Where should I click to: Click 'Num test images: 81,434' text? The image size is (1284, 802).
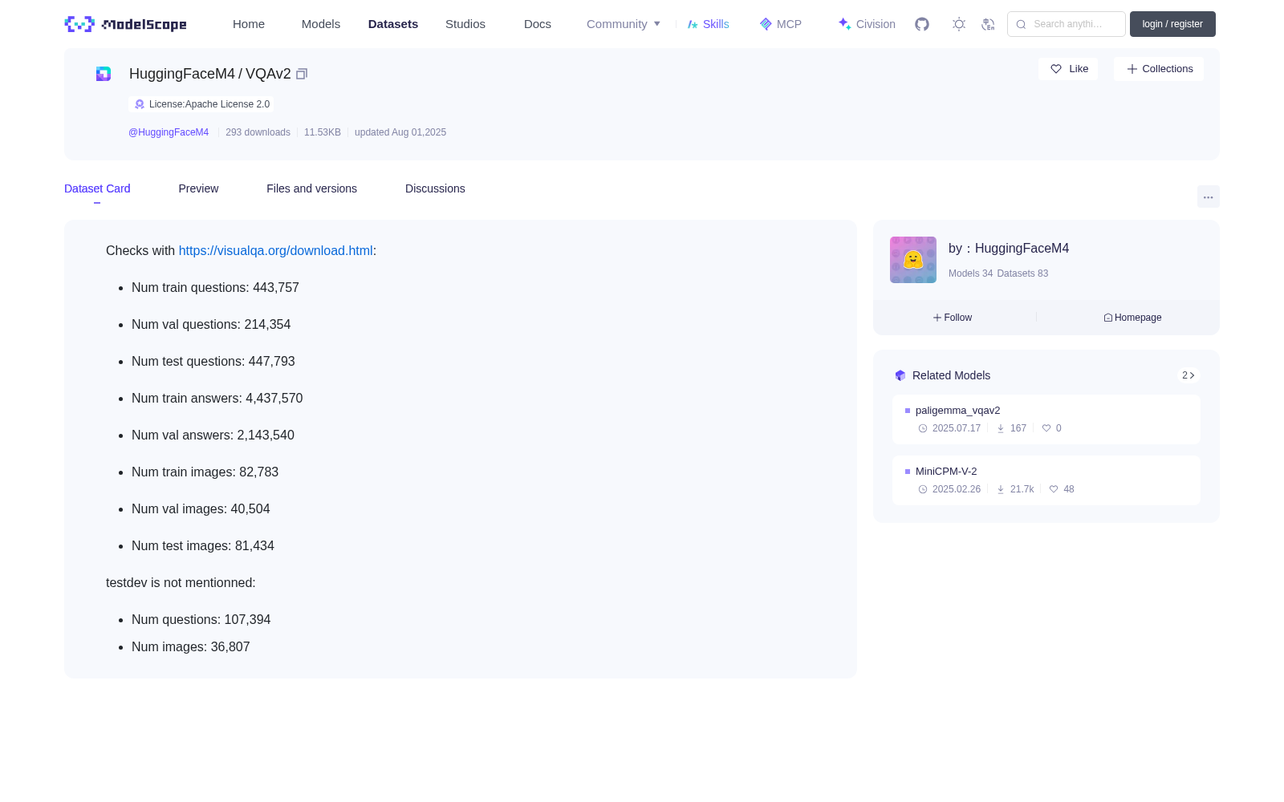[x=203, y=546]
